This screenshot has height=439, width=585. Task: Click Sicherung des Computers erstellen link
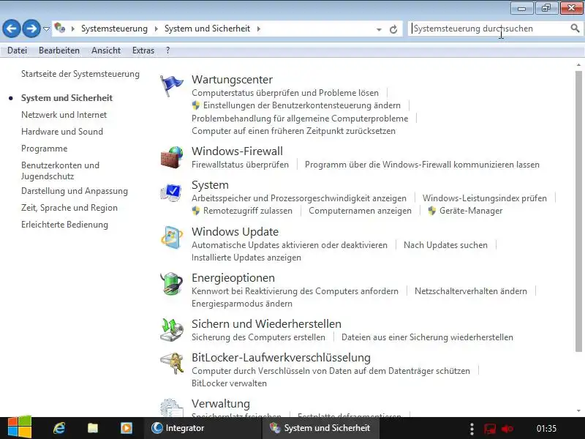tap(258, 337)
